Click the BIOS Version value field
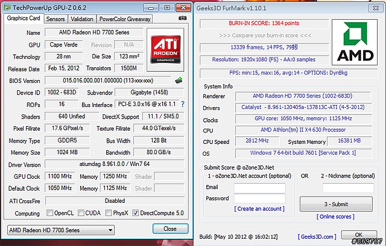Viewport: 386px width, 246px height. pyautogui.click(x=108, y=80)
